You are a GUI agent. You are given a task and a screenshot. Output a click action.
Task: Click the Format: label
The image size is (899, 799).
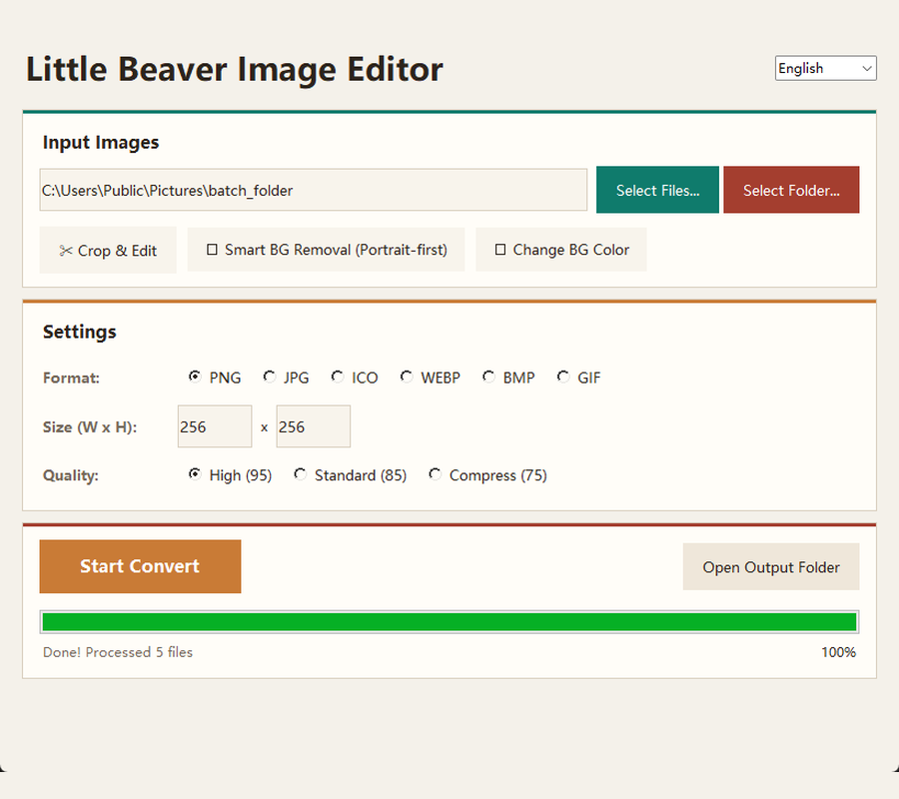(x=71, y=378)
